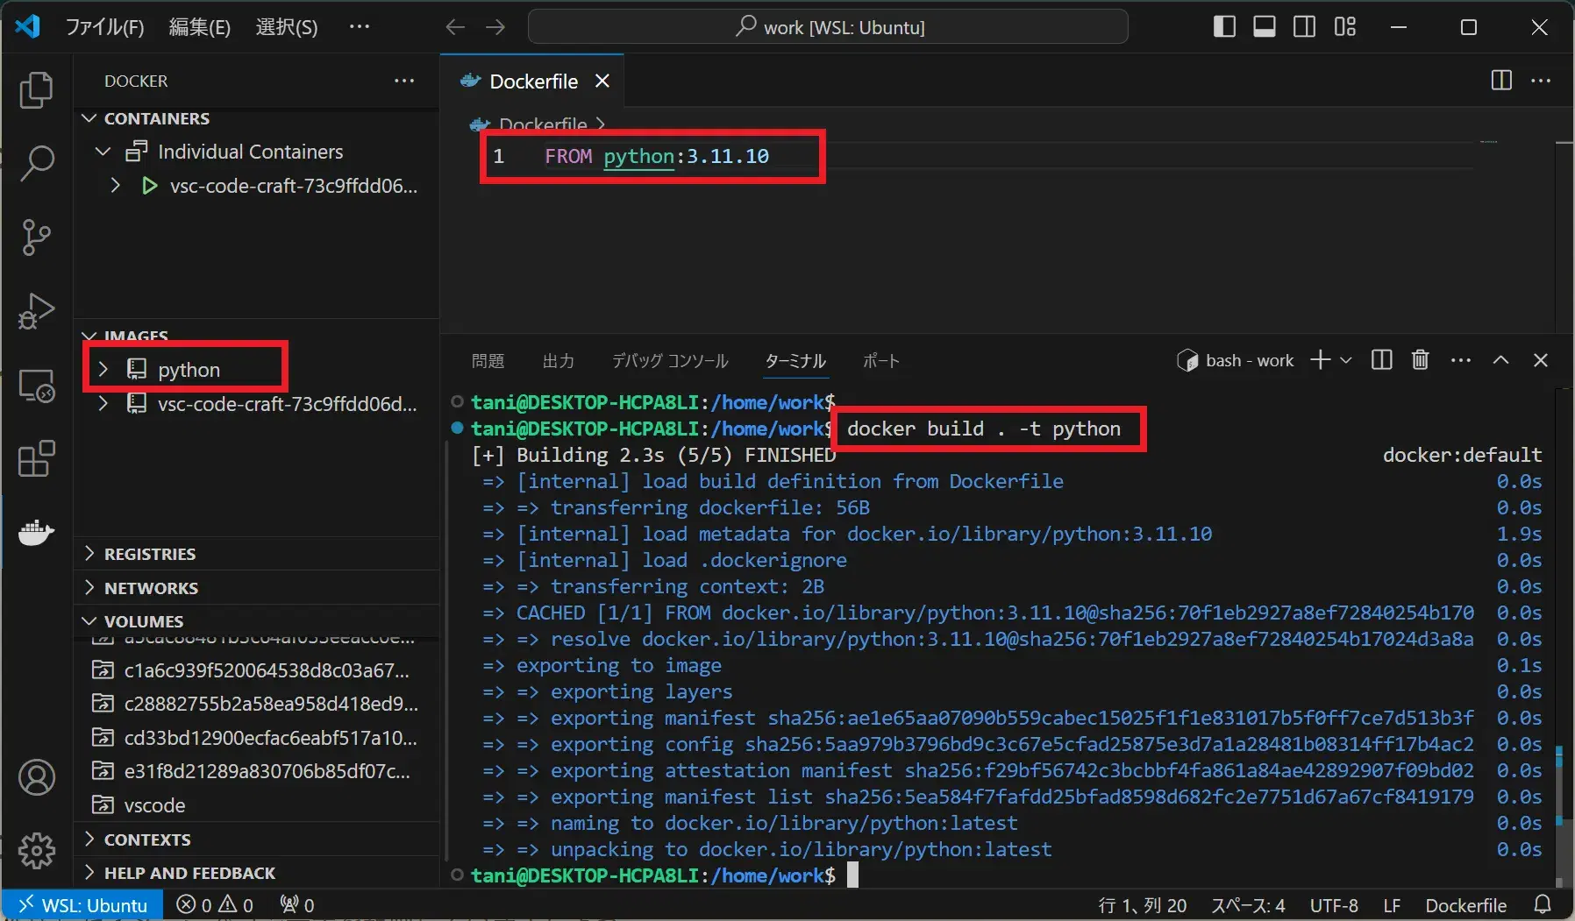Toggle the primary side bar layout button

(x=1224, y=27)
